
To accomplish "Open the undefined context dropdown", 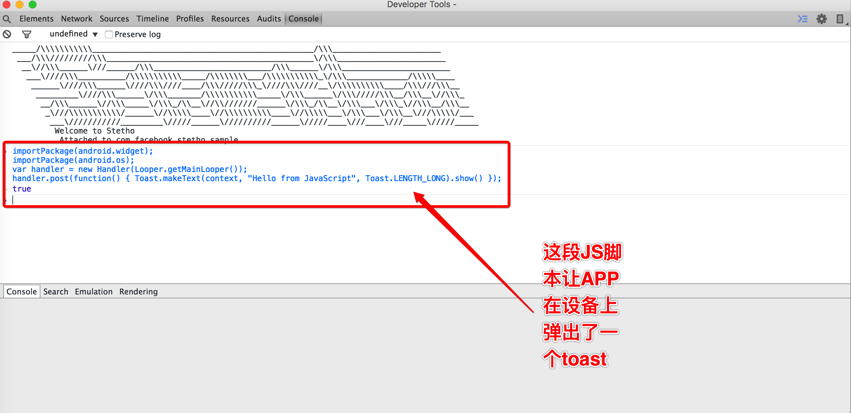I will tap(73, 34).
